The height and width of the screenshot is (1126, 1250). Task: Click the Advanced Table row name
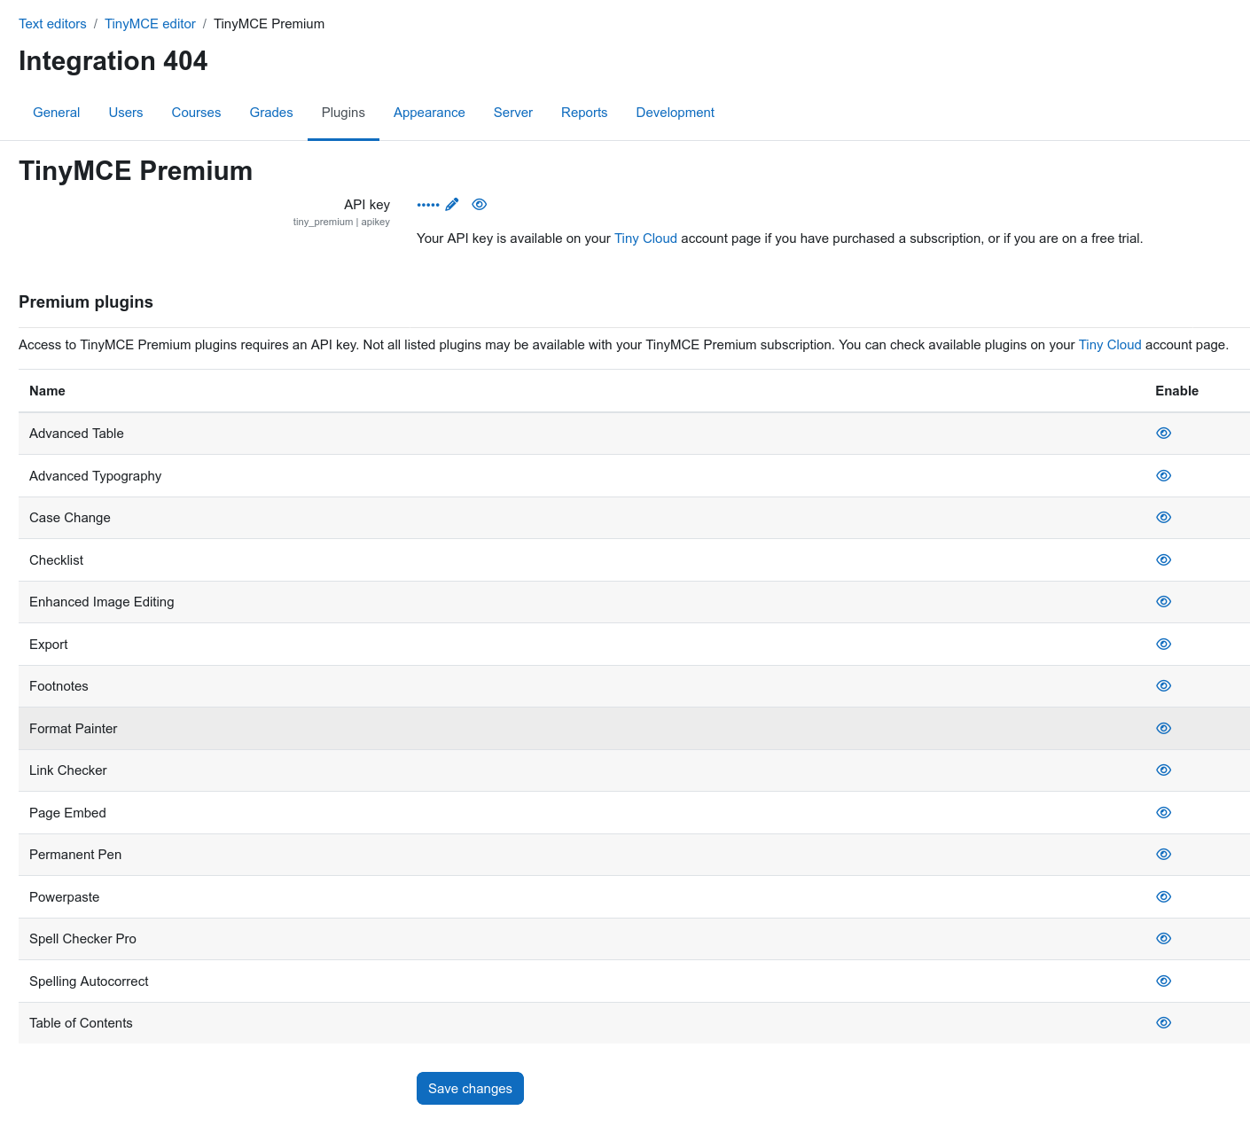(x=76, y=434)
